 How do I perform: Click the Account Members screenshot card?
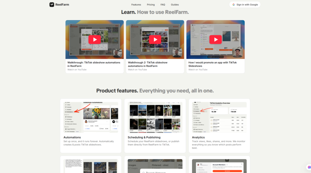point(219,166)
